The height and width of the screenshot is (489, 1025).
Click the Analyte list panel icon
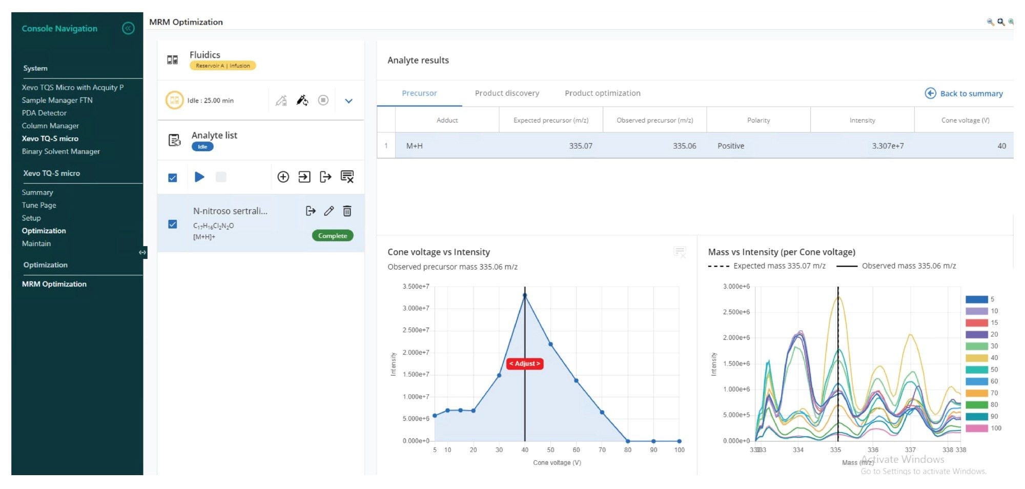click(174, 140)
